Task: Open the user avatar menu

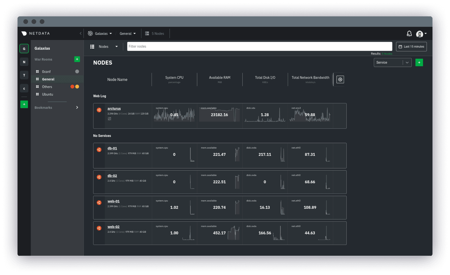Action: 420,34
